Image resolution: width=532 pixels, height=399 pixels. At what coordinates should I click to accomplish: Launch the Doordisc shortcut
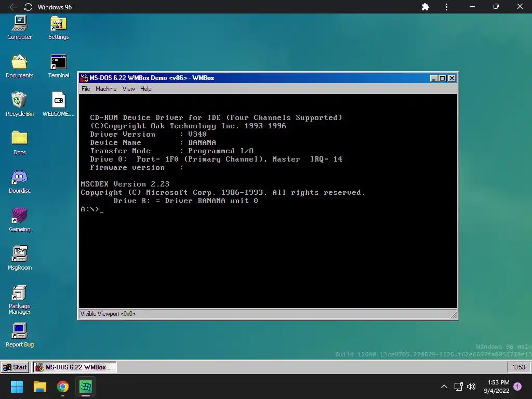19,182
